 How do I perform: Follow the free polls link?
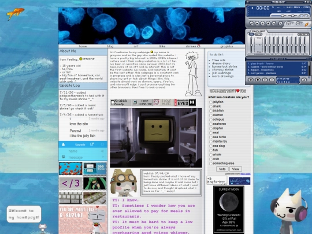coord(246,174)
